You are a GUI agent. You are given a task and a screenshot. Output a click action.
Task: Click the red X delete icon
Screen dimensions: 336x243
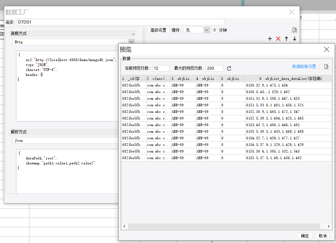tap(278, 39)
